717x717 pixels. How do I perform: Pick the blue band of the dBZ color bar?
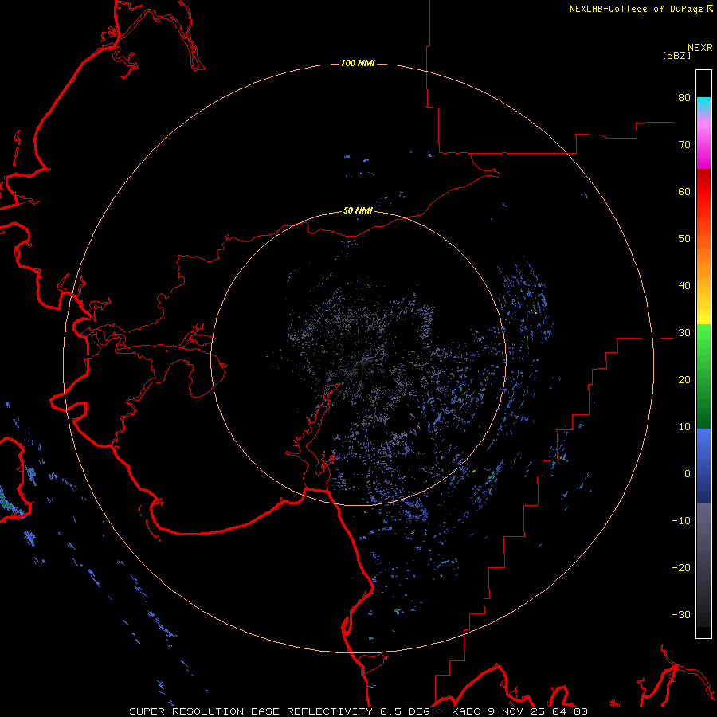tap(703, 466)
